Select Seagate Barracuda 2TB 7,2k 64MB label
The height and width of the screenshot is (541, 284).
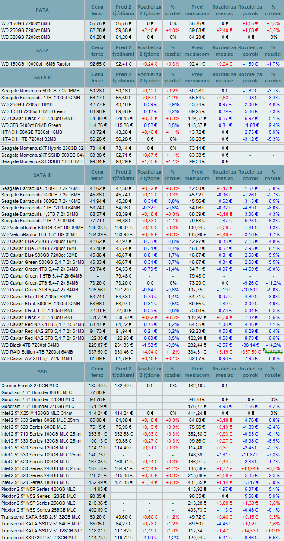click(39, 221)
